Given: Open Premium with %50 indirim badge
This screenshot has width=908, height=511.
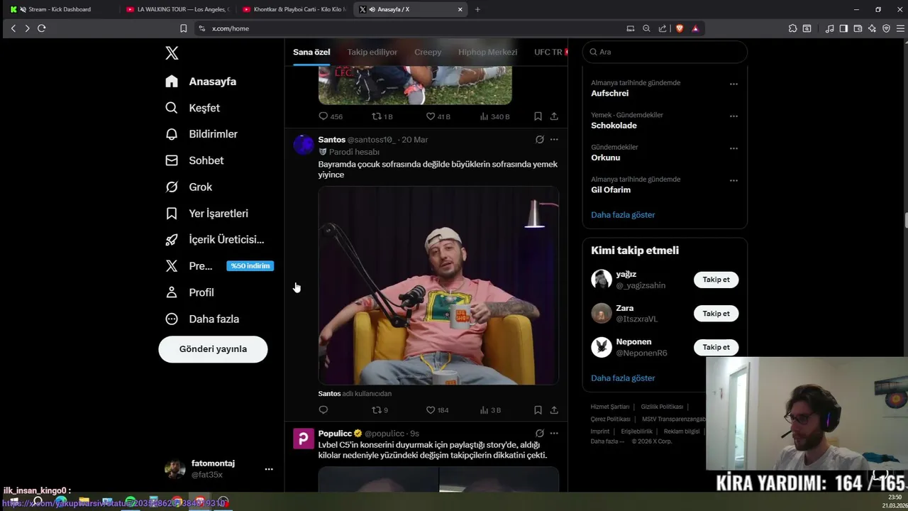Looking at the screenshot, I should click(x=219, y=266).
